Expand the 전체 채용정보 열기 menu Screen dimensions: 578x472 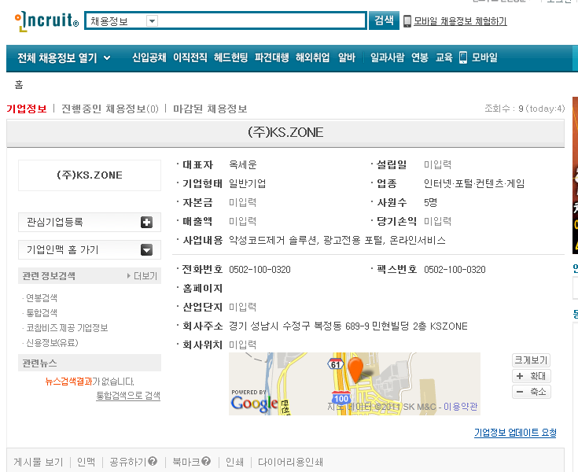click(x=64, y=57)
